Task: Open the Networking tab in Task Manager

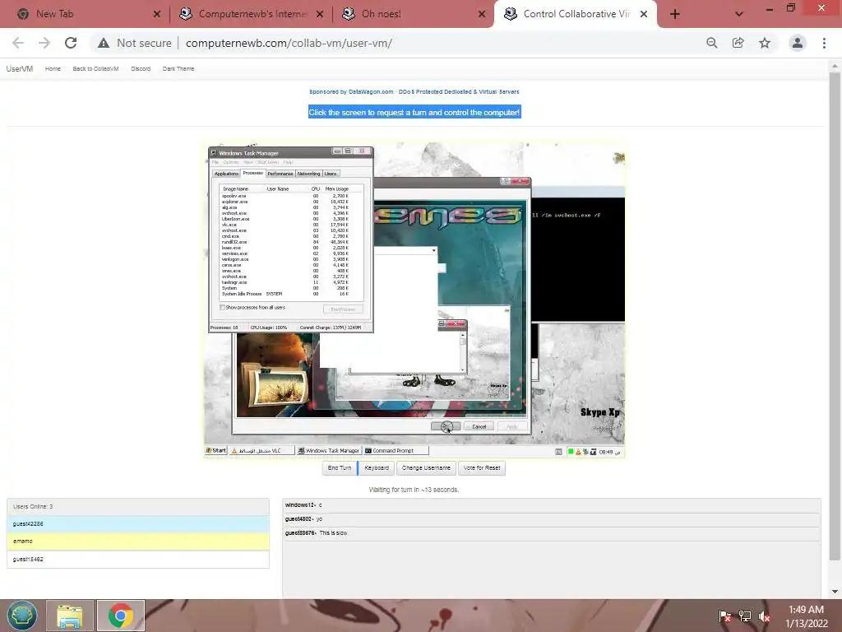Action: pos(309,174)
